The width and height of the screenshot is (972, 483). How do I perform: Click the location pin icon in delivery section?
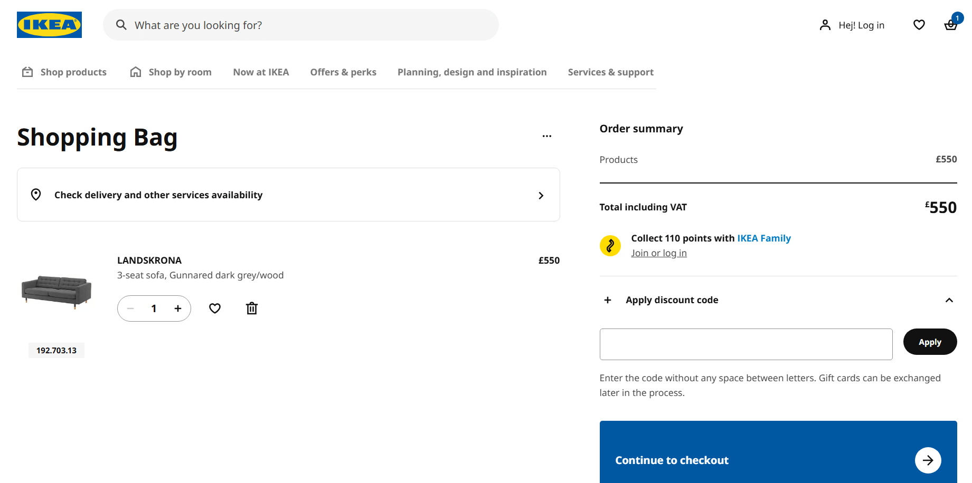36,195
